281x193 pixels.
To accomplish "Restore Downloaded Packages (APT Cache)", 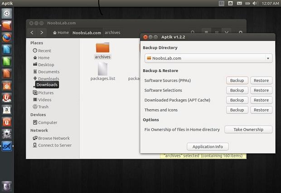I will point(262,100).
